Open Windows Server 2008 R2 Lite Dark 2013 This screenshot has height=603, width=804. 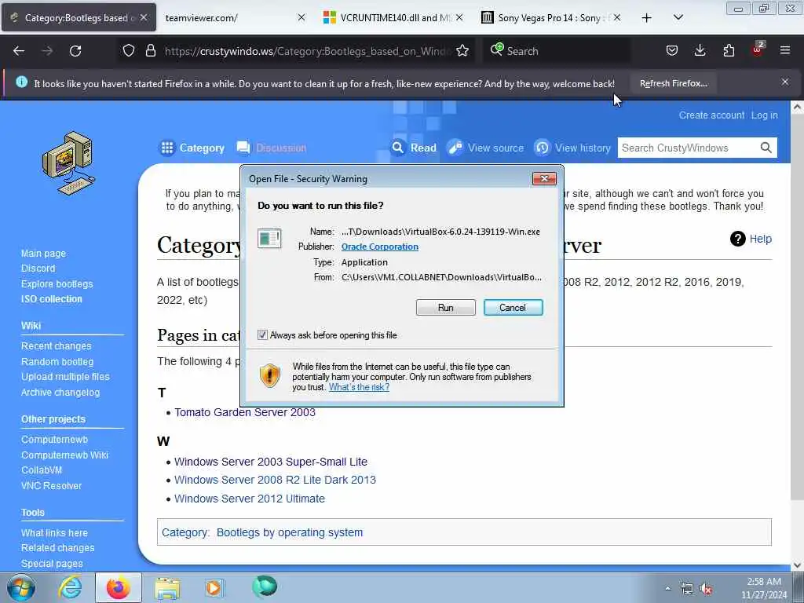(275, 480)
